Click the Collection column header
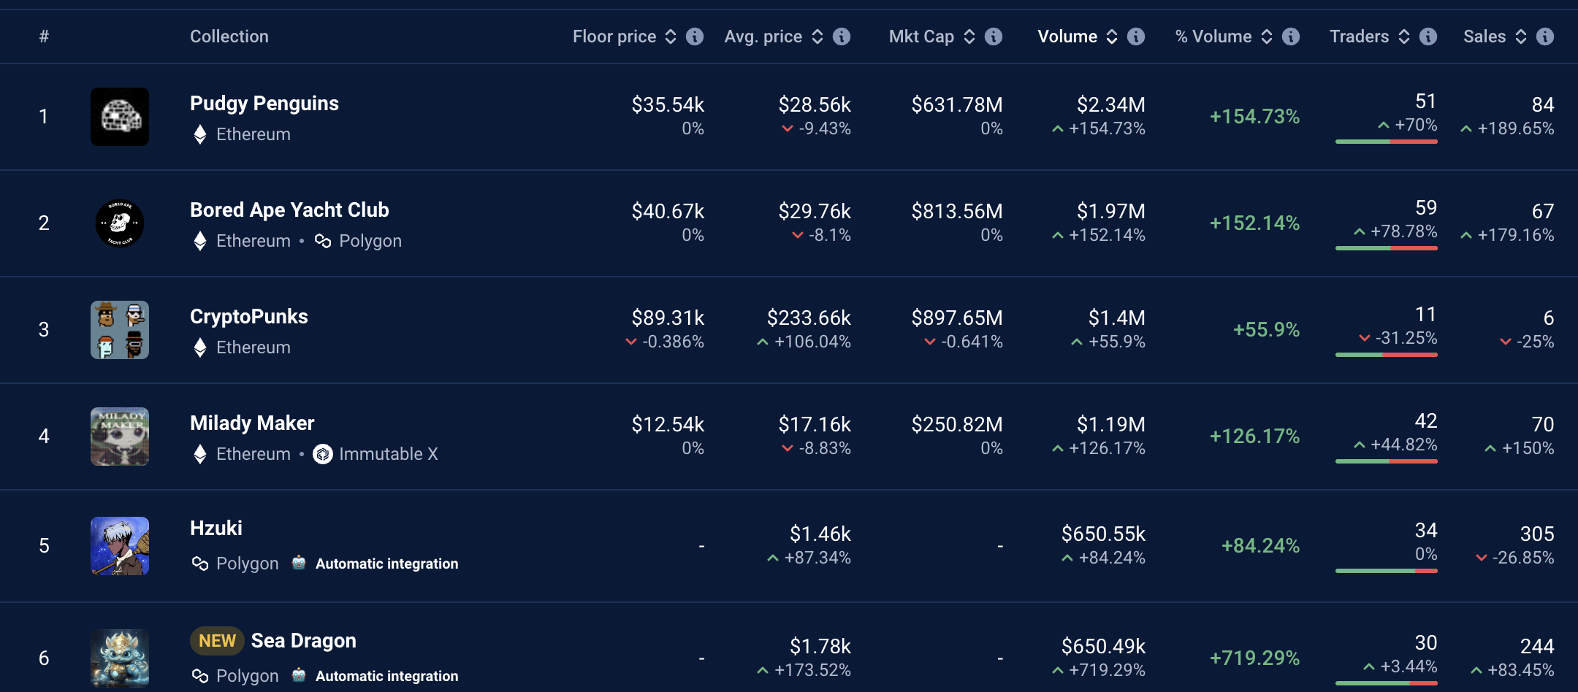Image resolution: width=1578 pixels, height=692 pixels. pyautogui.click(x=229, y=36)
